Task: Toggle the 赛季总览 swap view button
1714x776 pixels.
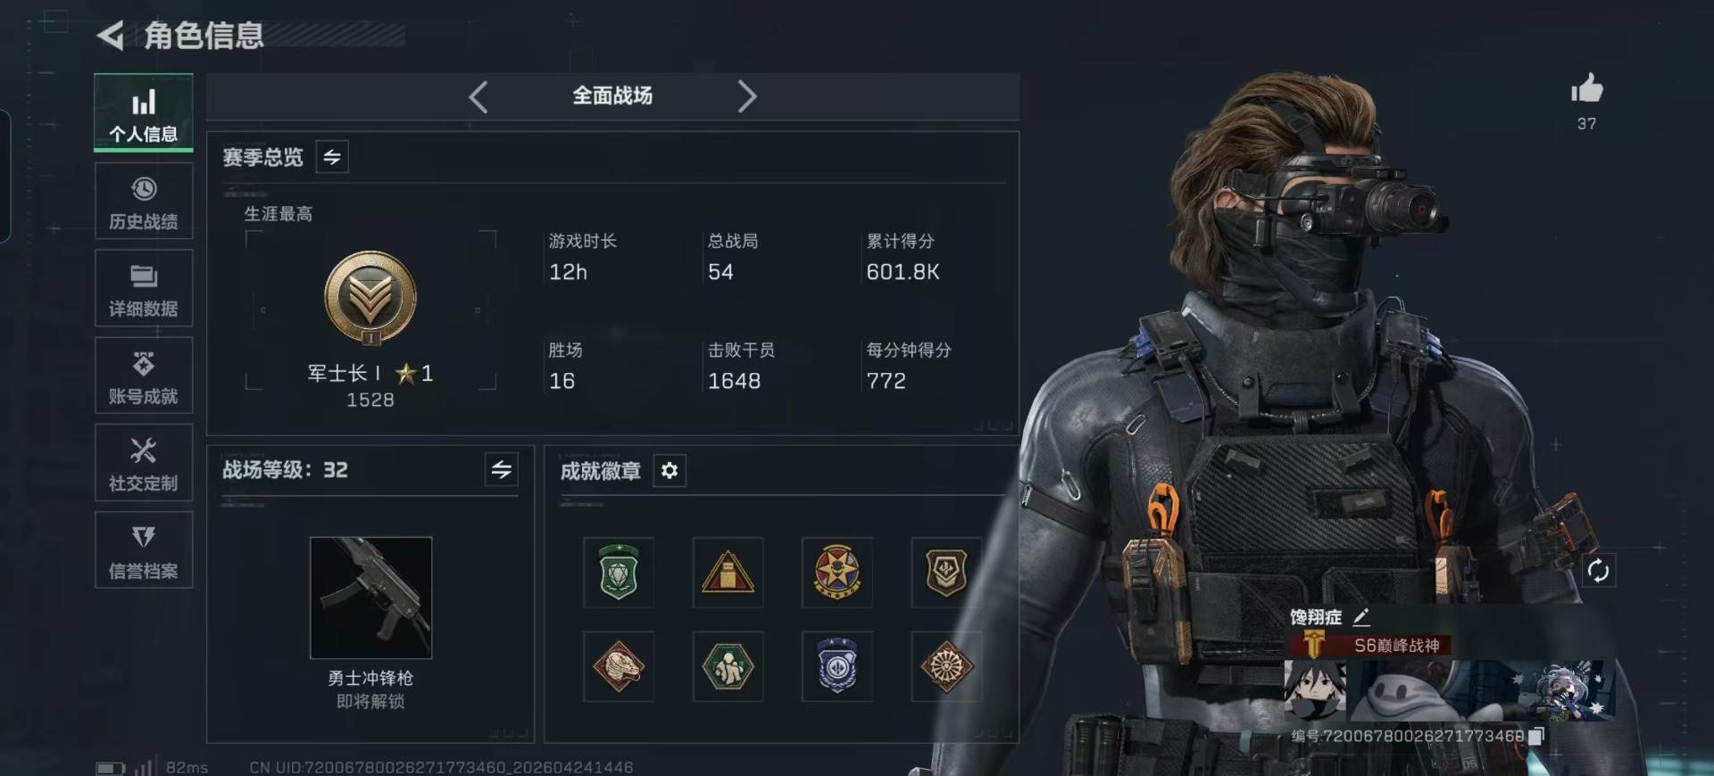Action: [x=332, y=157]
